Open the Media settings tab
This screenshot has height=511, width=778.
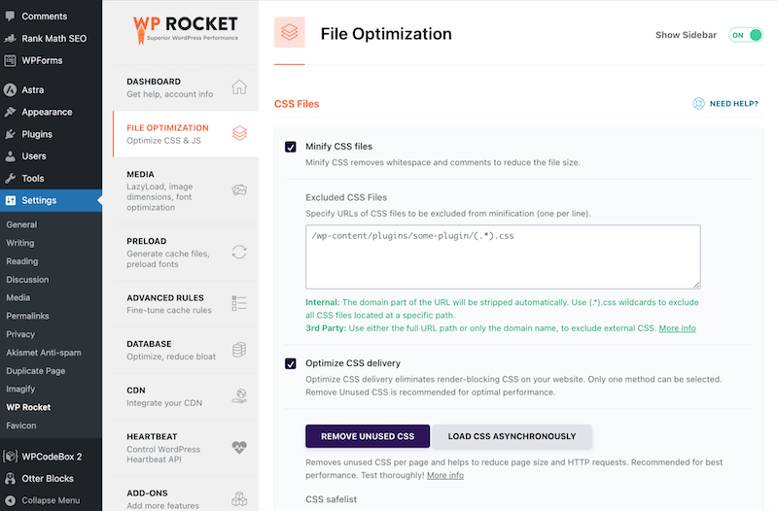(186, 190)
